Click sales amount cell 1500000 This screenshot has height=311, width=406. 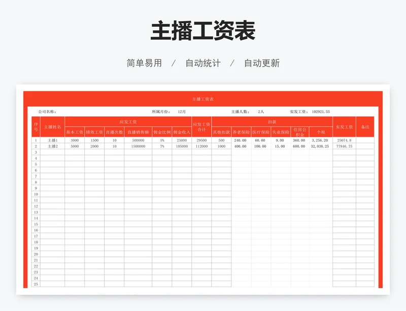pos(138,146)
